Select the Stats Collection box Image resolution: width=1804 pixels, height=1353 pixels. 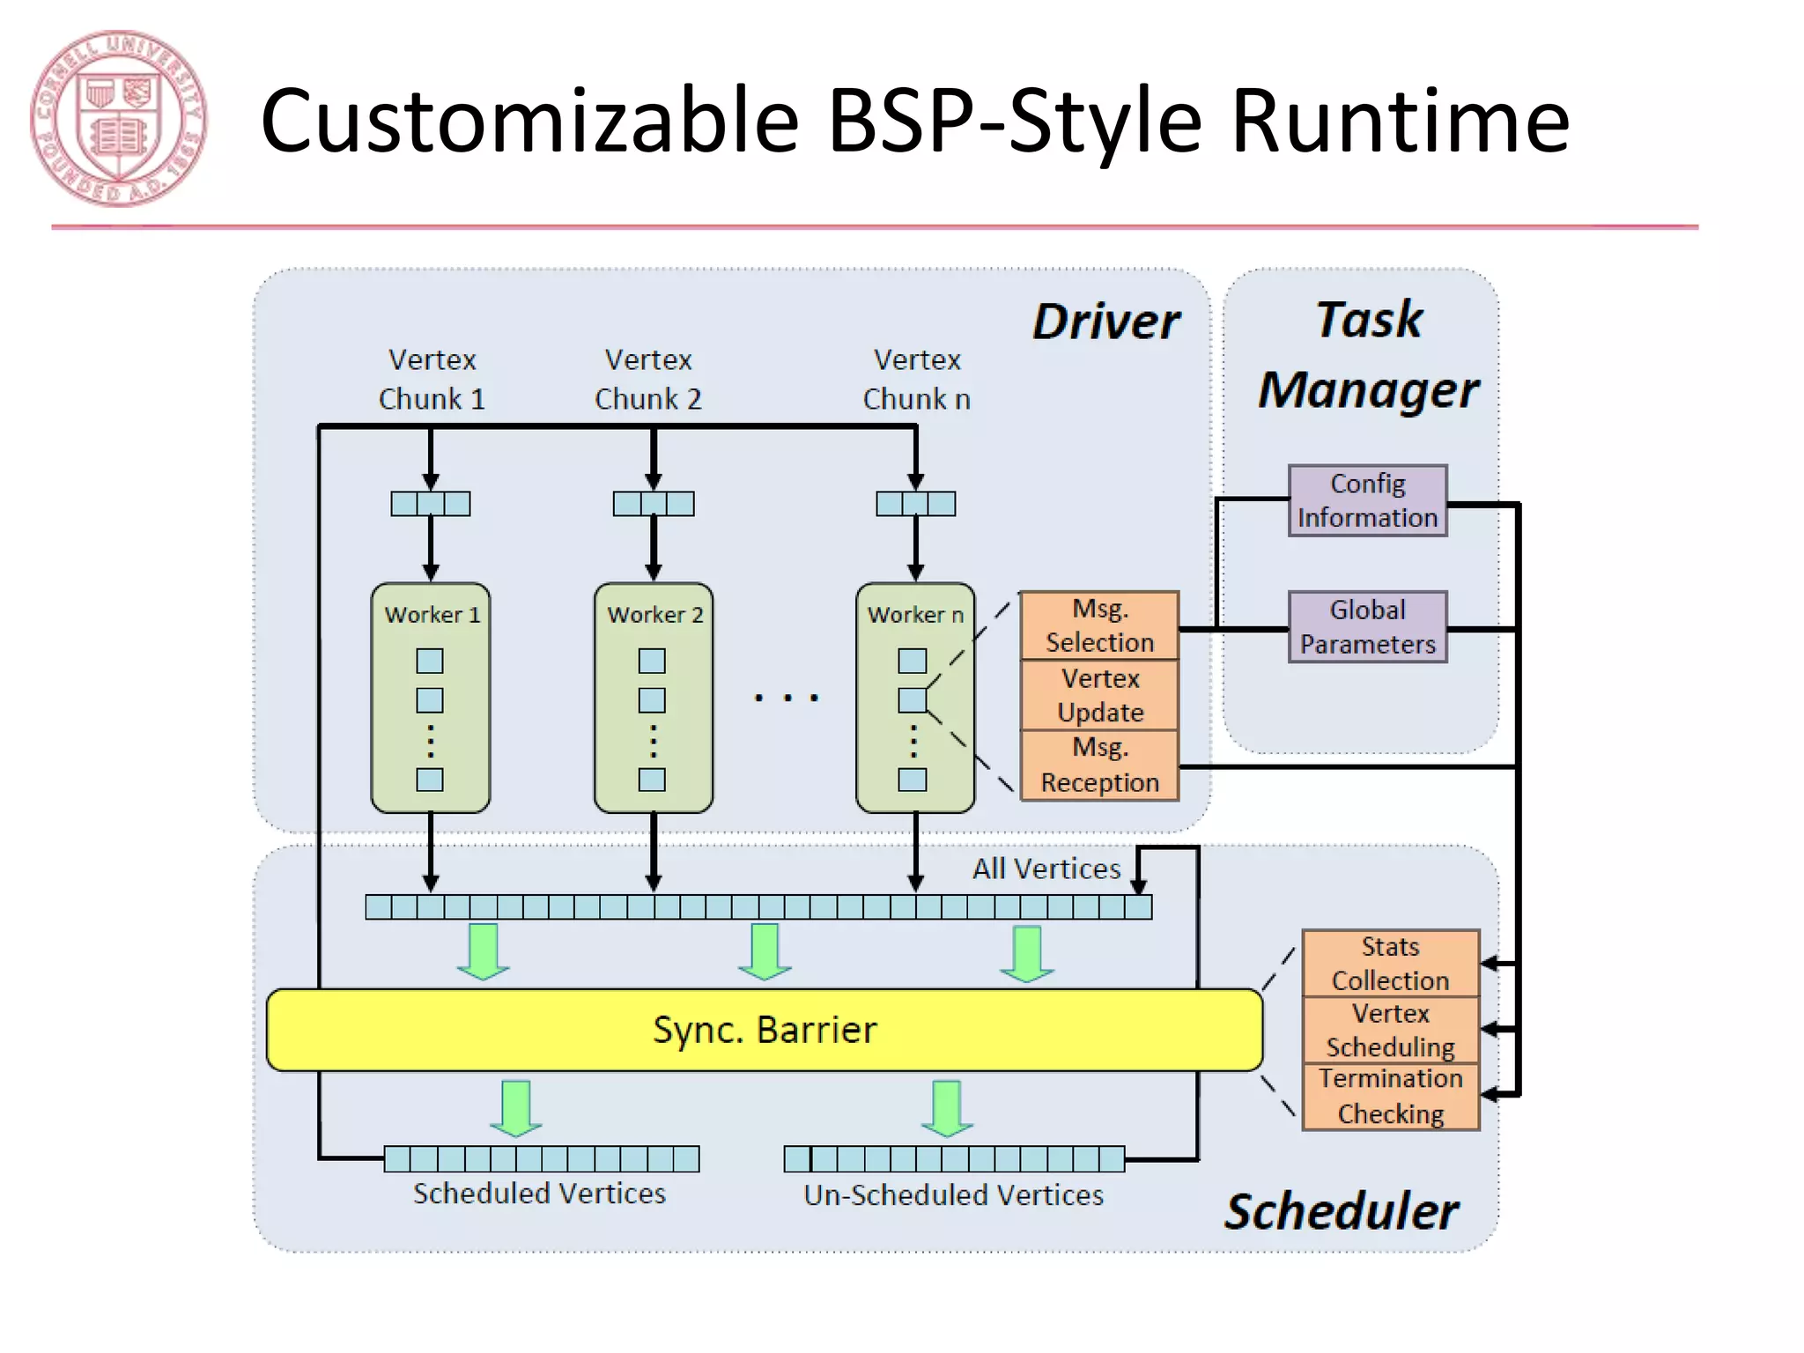click(1390, 963)
